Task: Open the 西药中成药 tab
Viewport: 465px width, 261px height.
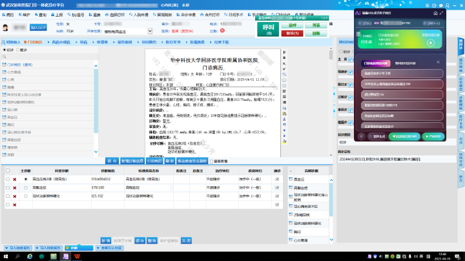Action: point(61,42)
